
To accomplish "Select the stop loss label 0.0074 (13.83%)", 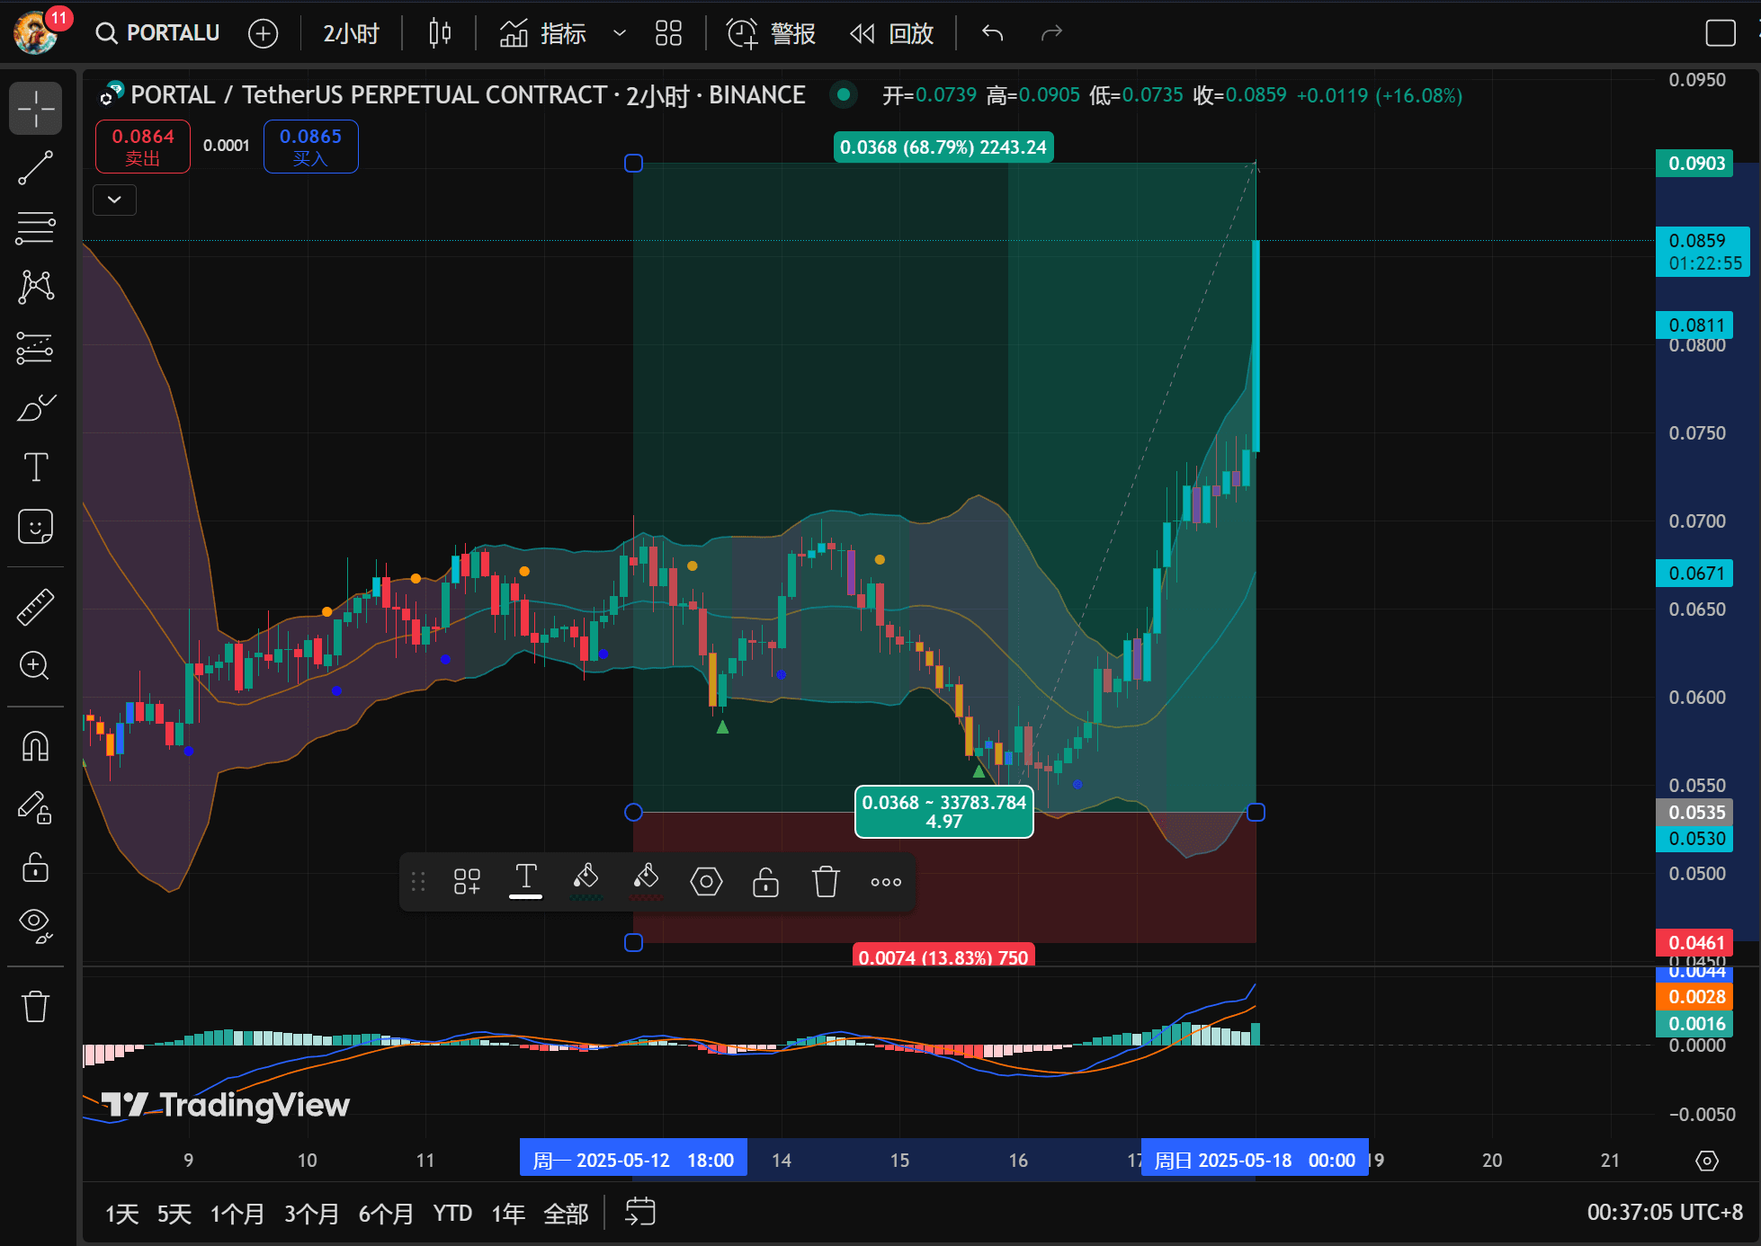I will [x=943, y=956].
